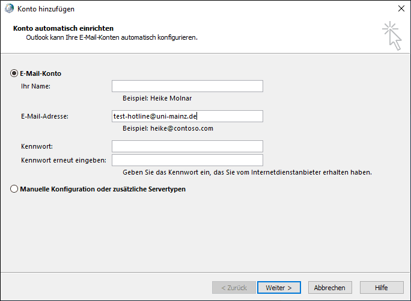
Task: Click the Konto automatisch einrichten heading
Action: click(63, 28)
